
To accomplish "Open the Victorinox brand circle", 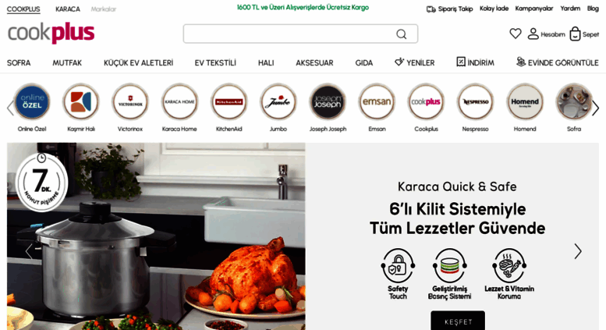I will point(130,102).
